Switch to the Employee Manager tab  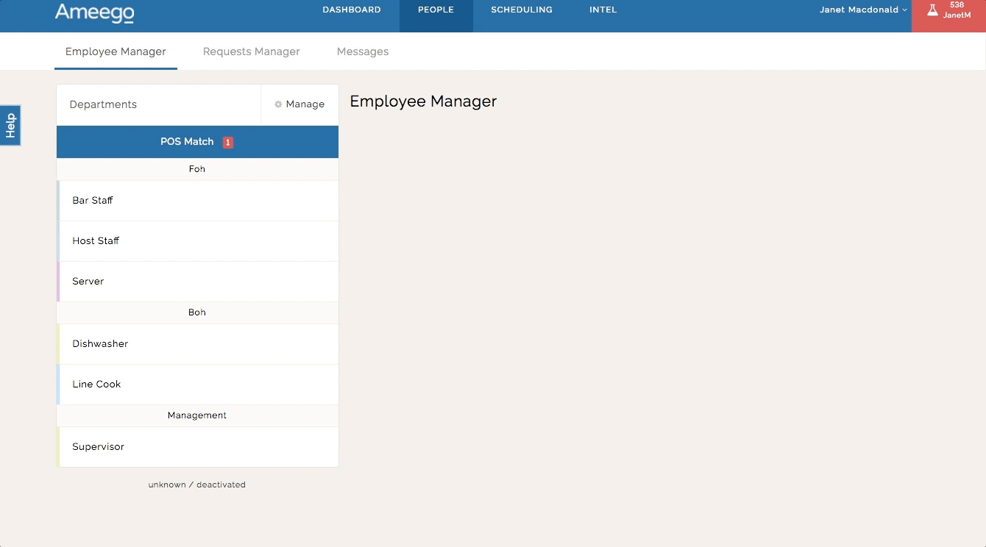point(116,51)
